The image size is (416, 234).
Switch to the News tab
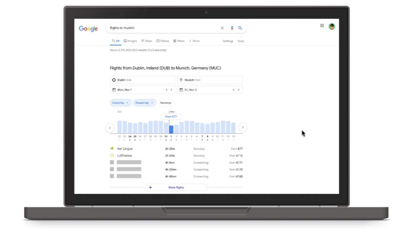179,41
